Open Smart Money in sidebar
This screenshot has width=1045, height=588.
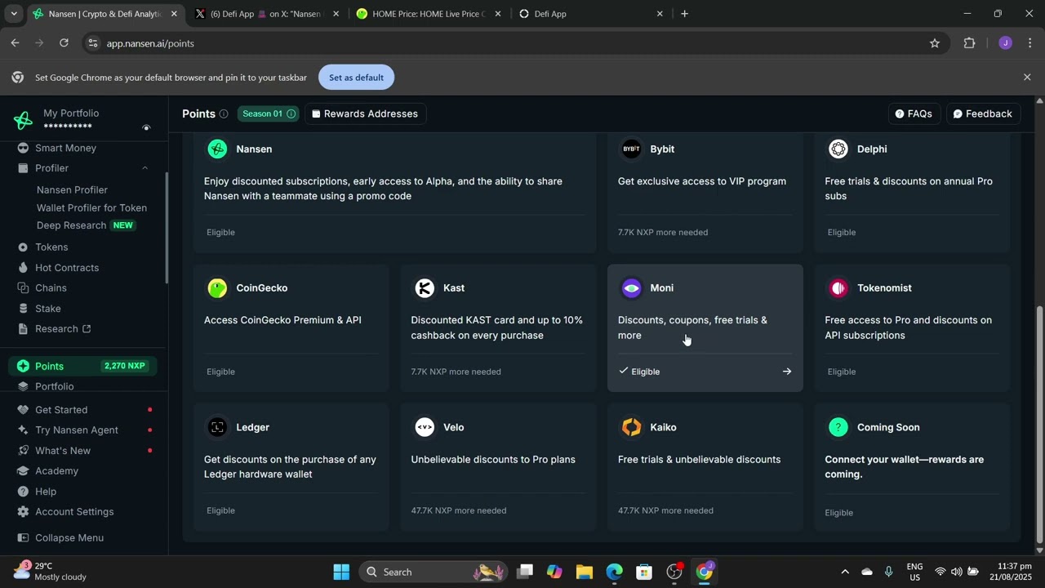tap(65, 148)
